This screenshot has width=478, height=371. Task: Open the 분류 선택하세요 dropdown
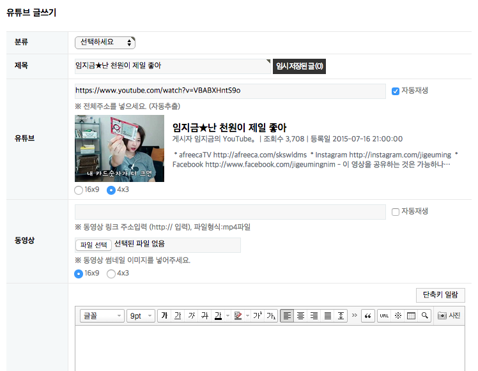pyautogui.click(x=105, y=42)
